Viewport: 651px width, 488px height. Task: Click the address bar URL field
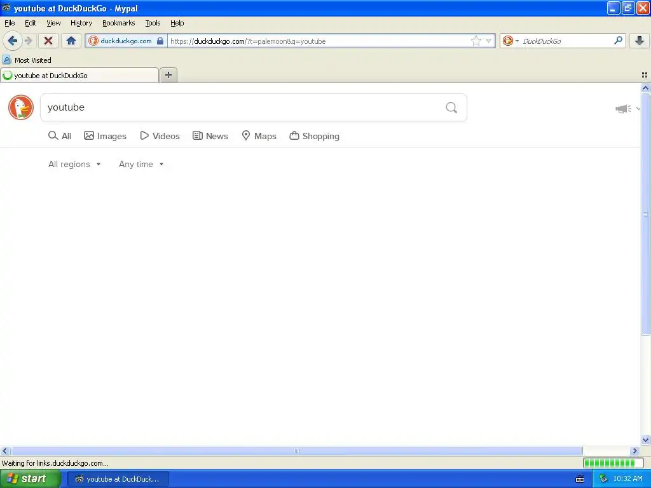pos(318,41)
